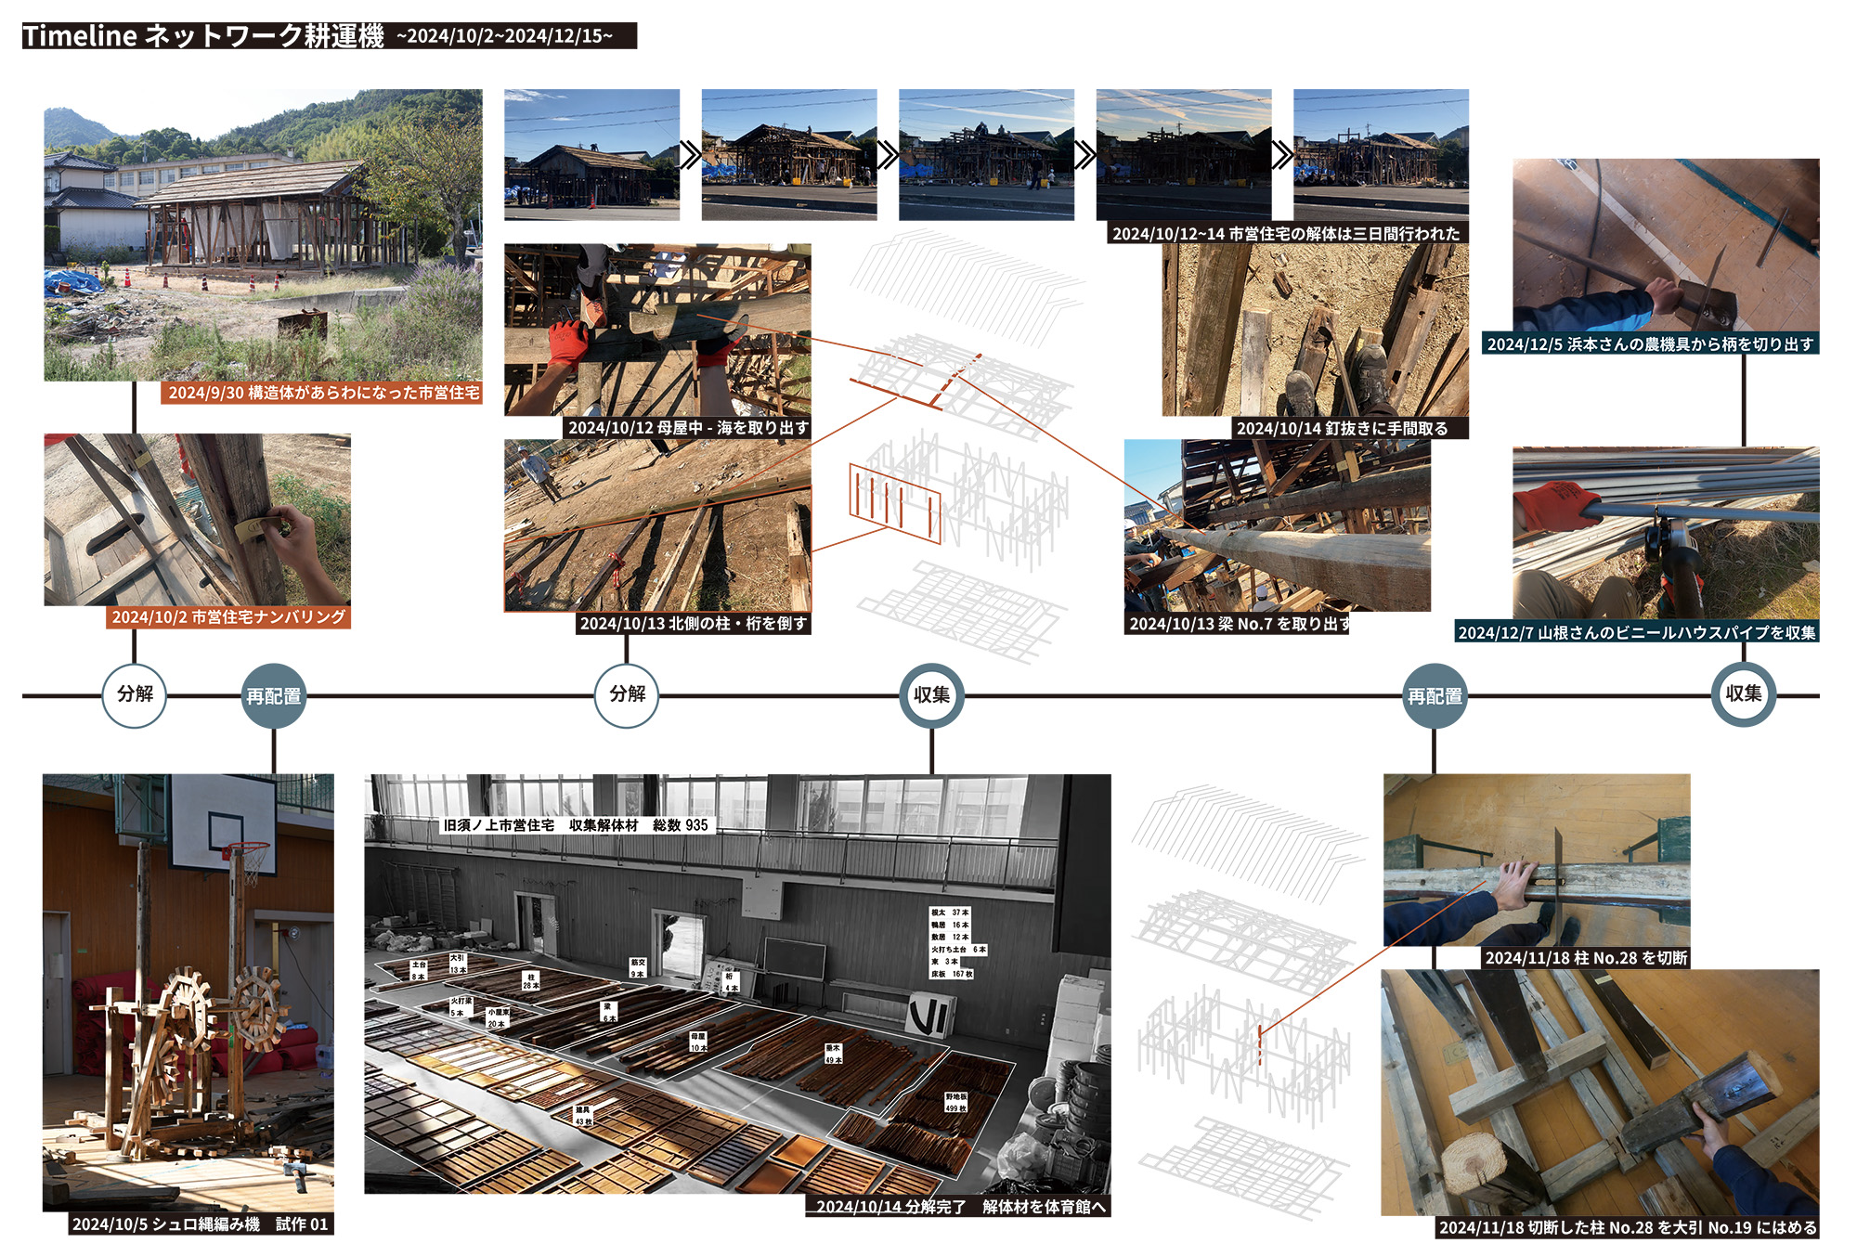Viewport: 1857px width, 1256px height.
Task: Click the 2024/10/12 母屋中 caption label
Action: 688,428
